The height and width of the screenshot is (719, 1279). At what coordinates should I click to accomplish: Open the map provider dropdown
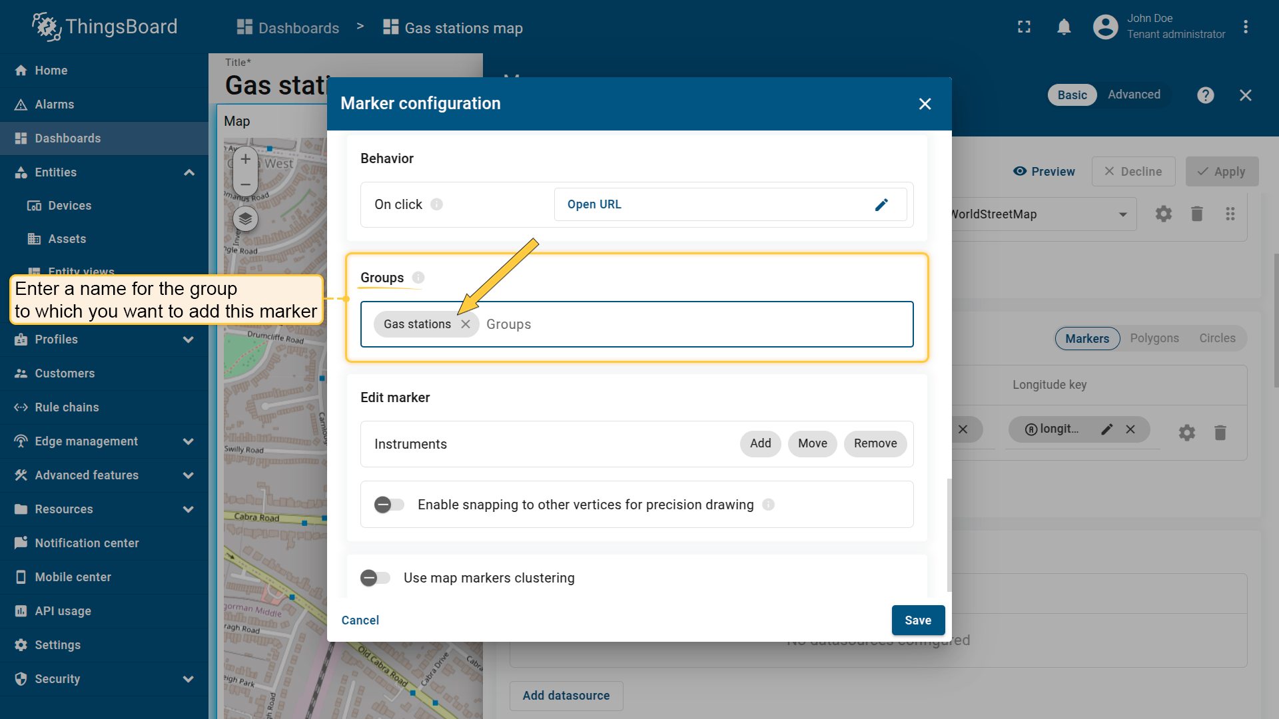point(1122,214)
